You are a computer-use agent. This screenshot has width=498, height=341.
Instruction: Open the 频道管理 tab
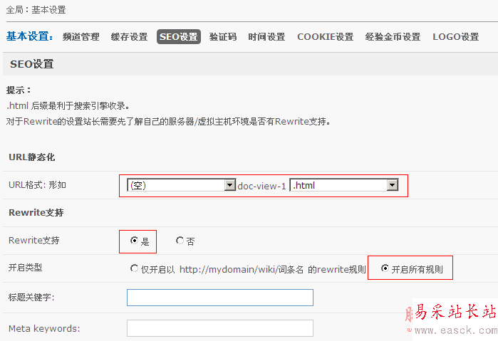click(x=81, y=37)
